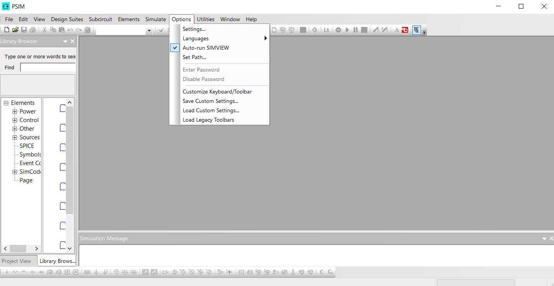
Task: Choose Settings... from Options menu
Action: pos(194,29)
